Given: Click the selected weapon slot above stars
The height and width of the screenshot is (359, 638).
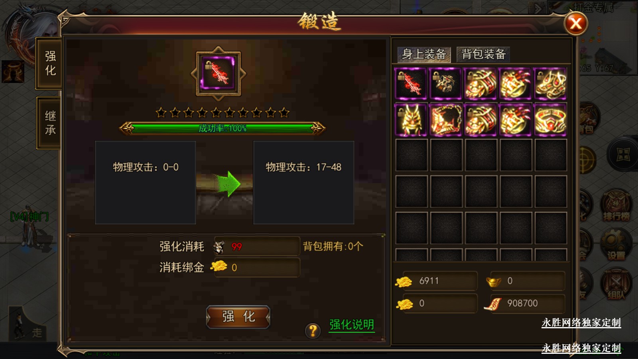Looking at the screenshot, I should (x=219, y=74).
